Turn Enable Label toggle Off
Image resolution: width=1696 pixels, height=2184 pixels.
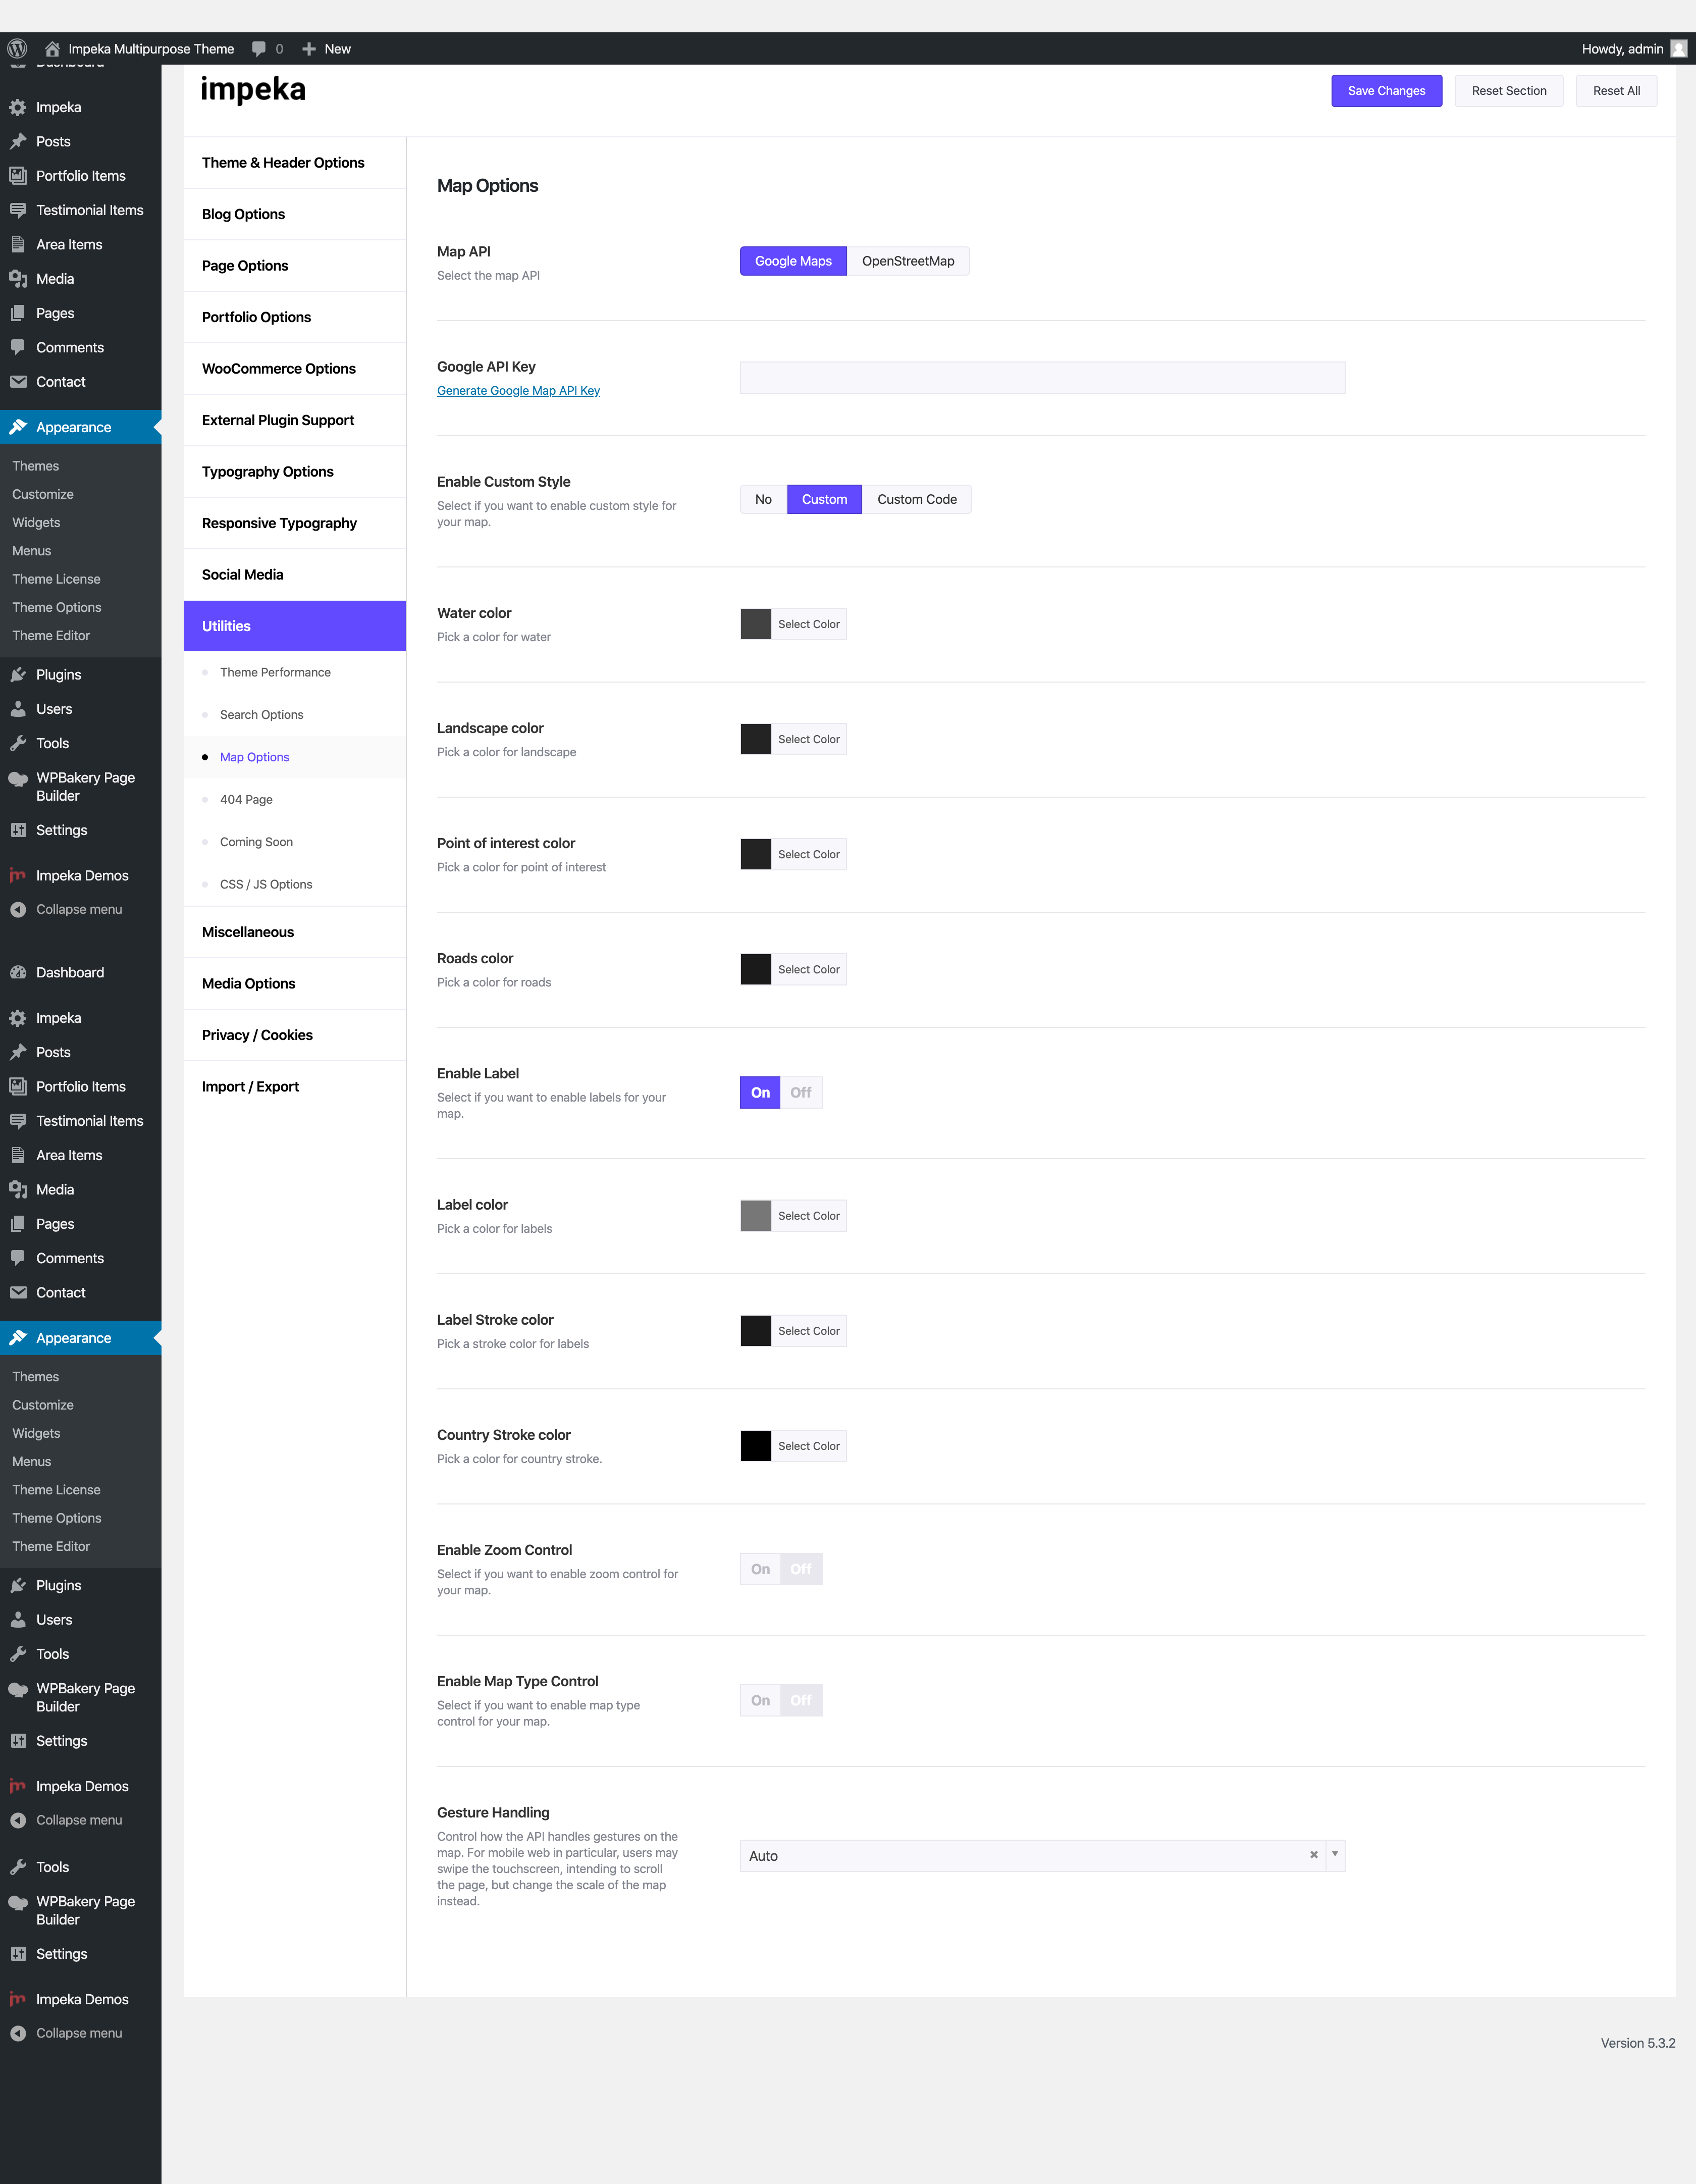801,1093
